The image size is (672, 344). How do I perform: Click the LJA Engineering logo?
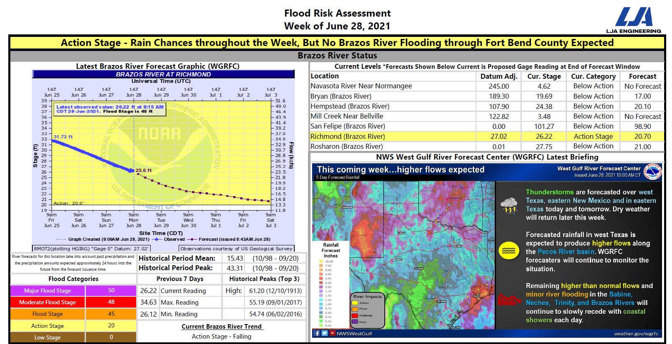[633, 20]
